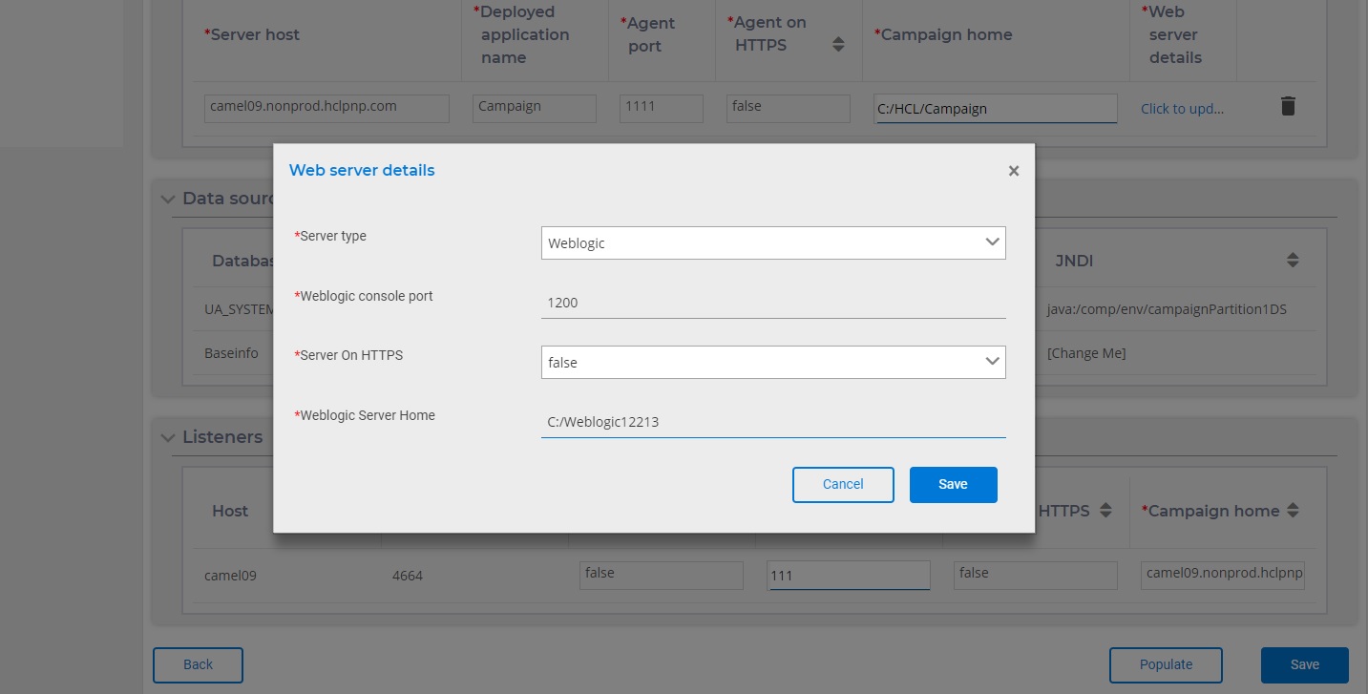Open the Server On HTTPS dropdown
This screenshot has width=1368, height=694.
[x=772, y=362]
